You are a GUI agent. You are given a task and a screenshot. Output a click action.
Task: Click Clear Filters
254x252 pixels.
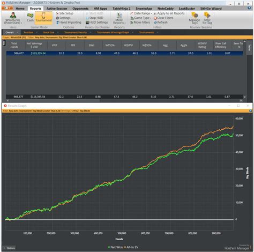coord(163,18)
